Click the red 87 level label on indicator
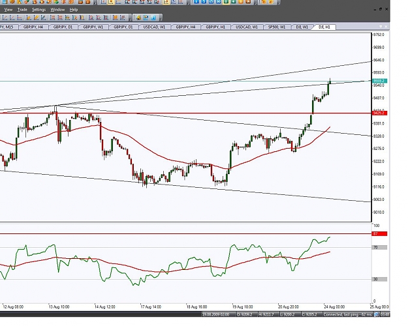The image size is (408, 326). [x=380, y=234]
